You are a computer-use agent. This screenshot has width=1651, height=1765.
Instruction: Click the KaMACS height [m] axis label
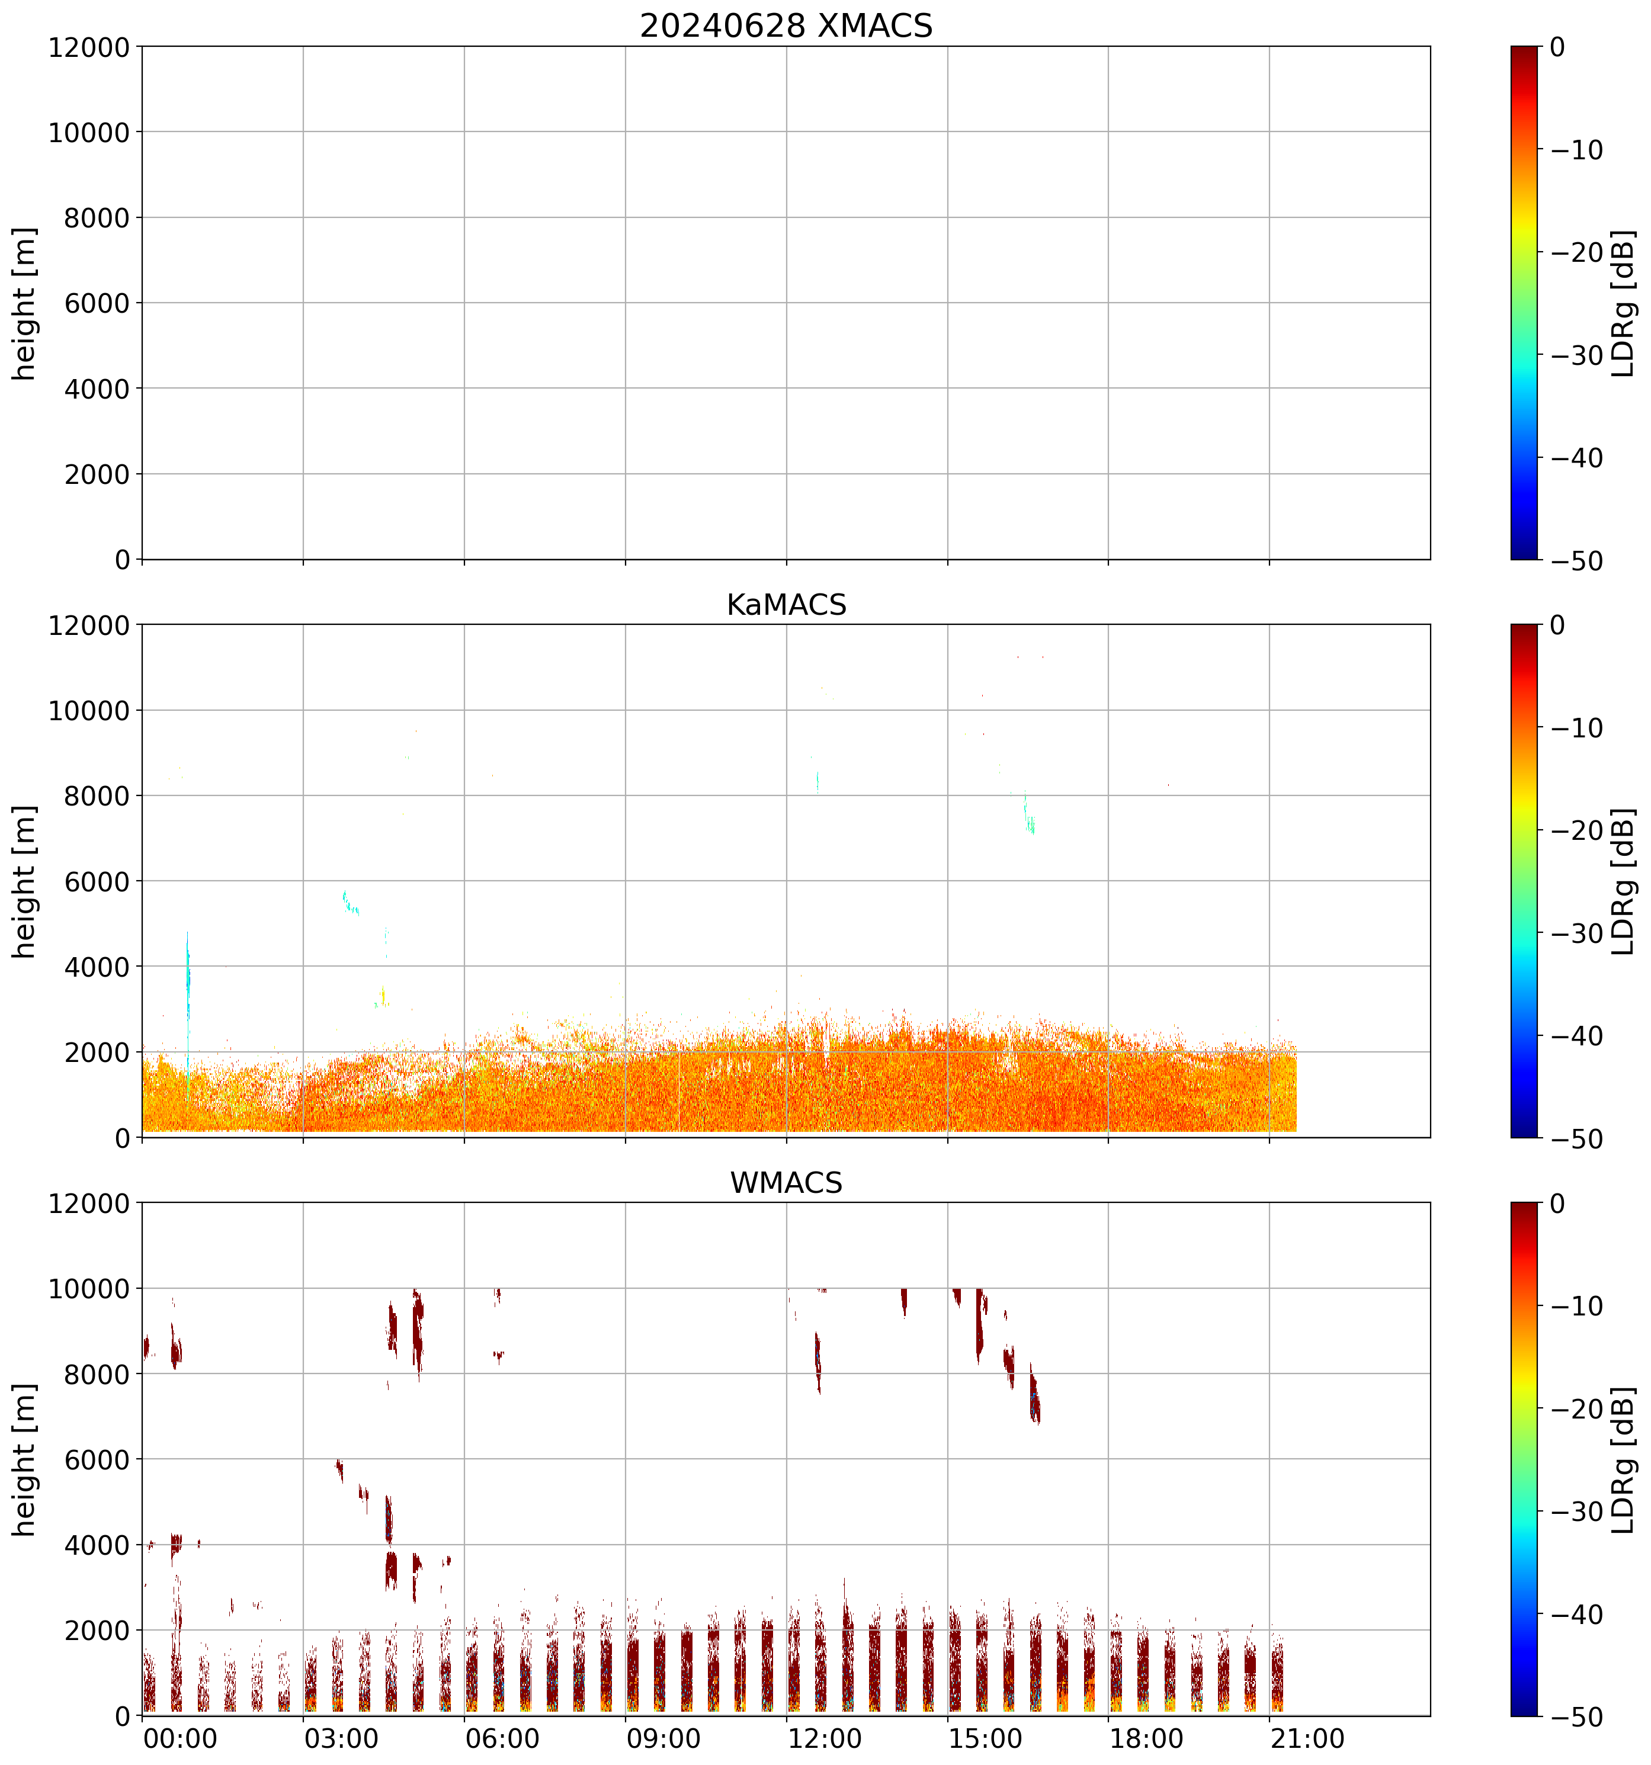click(x=24, y=881)
